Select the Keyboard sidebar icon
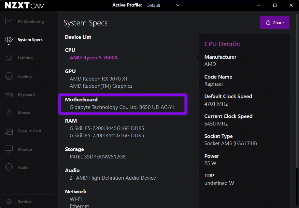Screen dimensions: 299x208 pos(9,94)
